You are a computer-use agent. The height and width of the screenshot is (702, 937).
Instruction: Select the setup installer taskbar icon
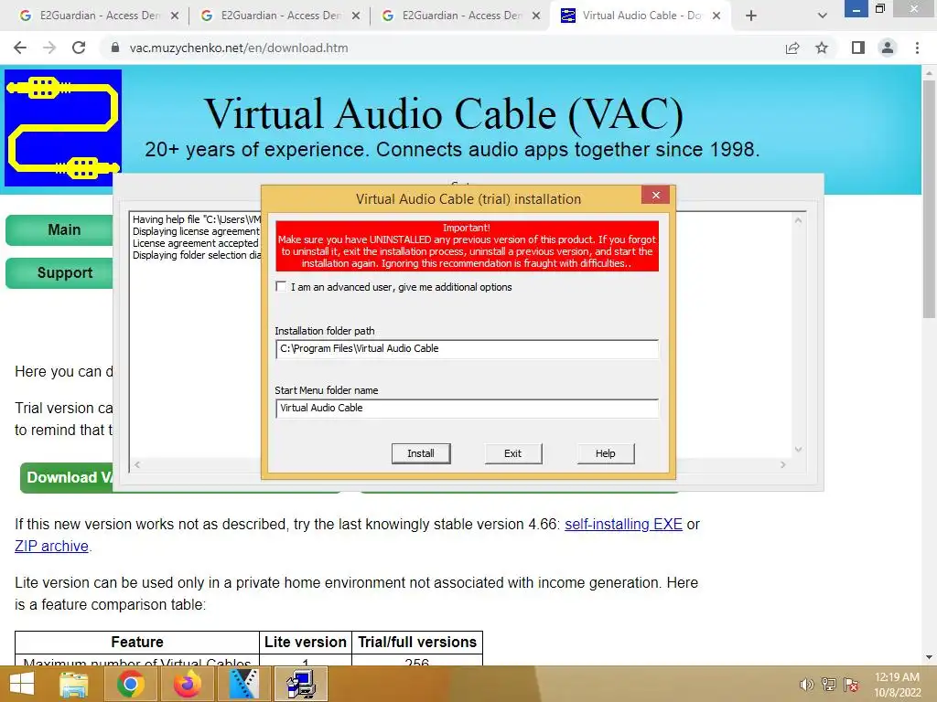point(300,684)
